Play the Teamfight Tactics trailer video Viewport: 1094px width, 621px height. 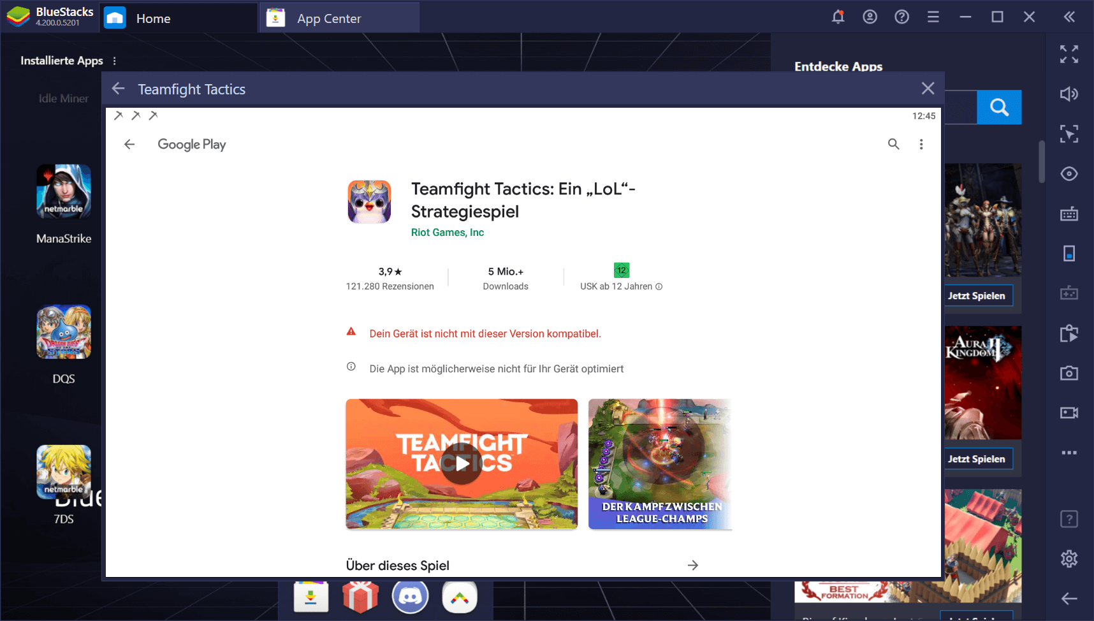[x=462, y=464]
